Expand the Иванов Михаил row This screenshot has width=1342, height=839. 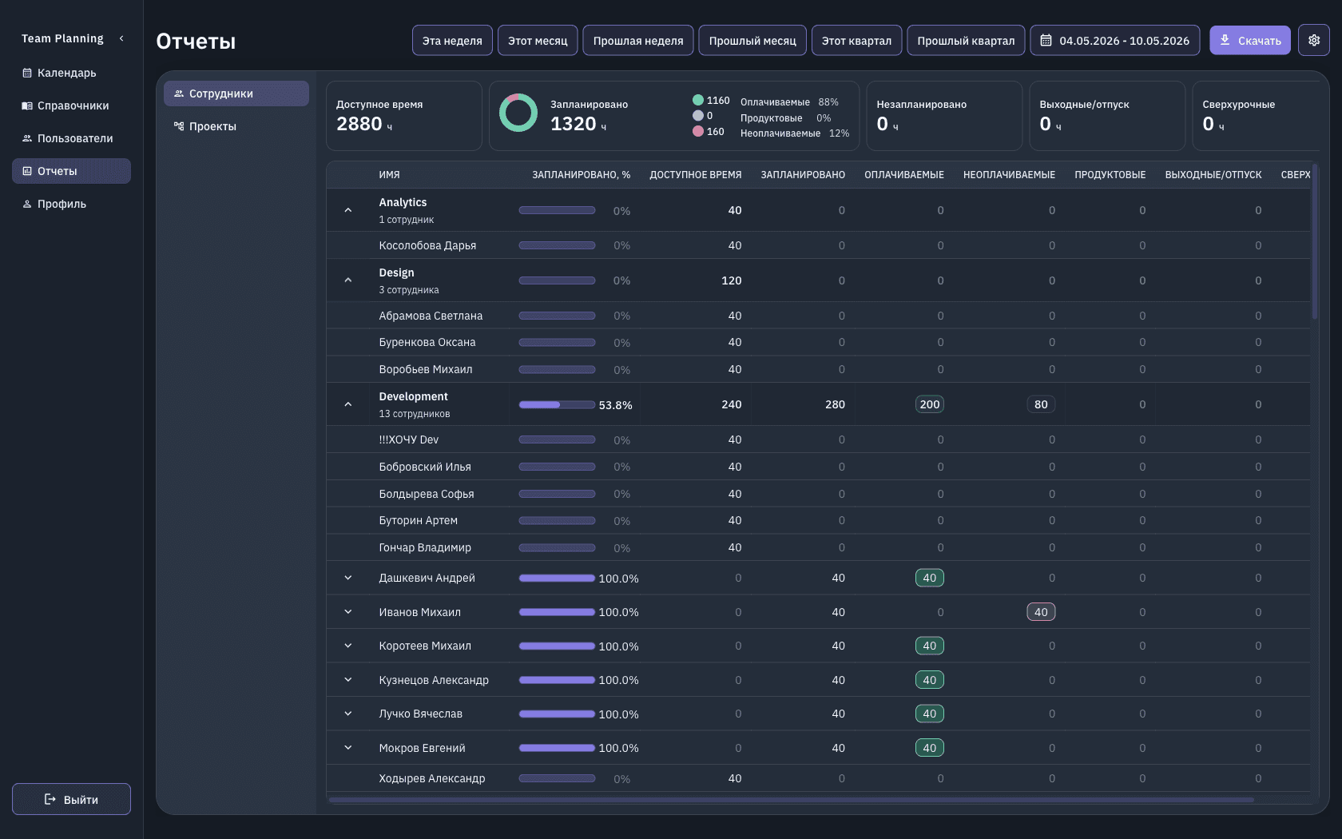coord(348,612)
